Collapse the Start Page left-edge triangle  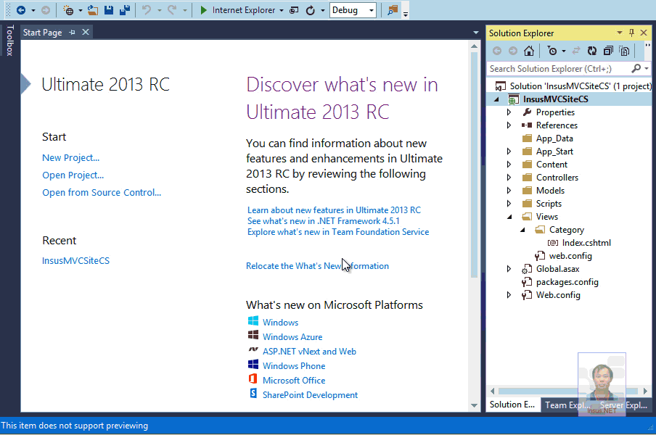26,83
